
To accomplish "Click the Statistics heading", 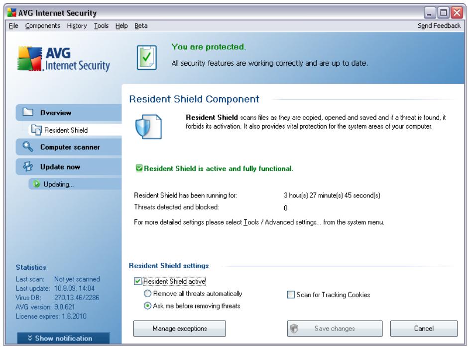I will tap(31, 267).
